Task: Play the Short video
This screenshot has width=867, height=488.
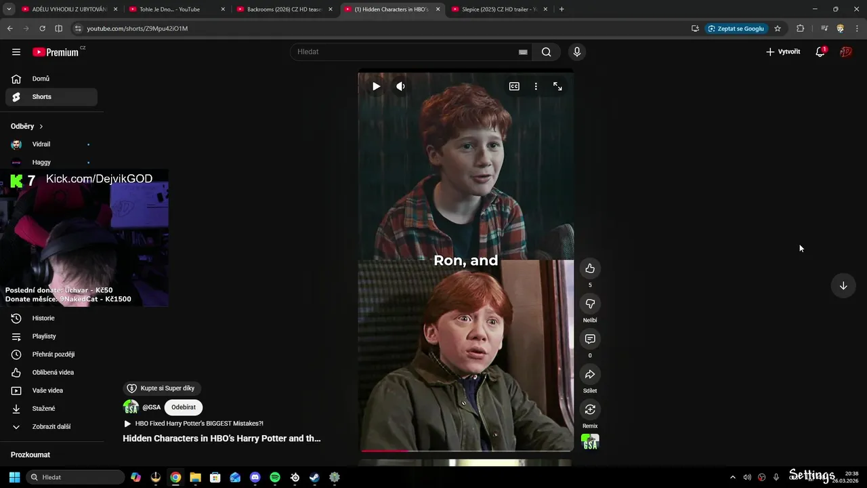Action: [x=377, y=86]
